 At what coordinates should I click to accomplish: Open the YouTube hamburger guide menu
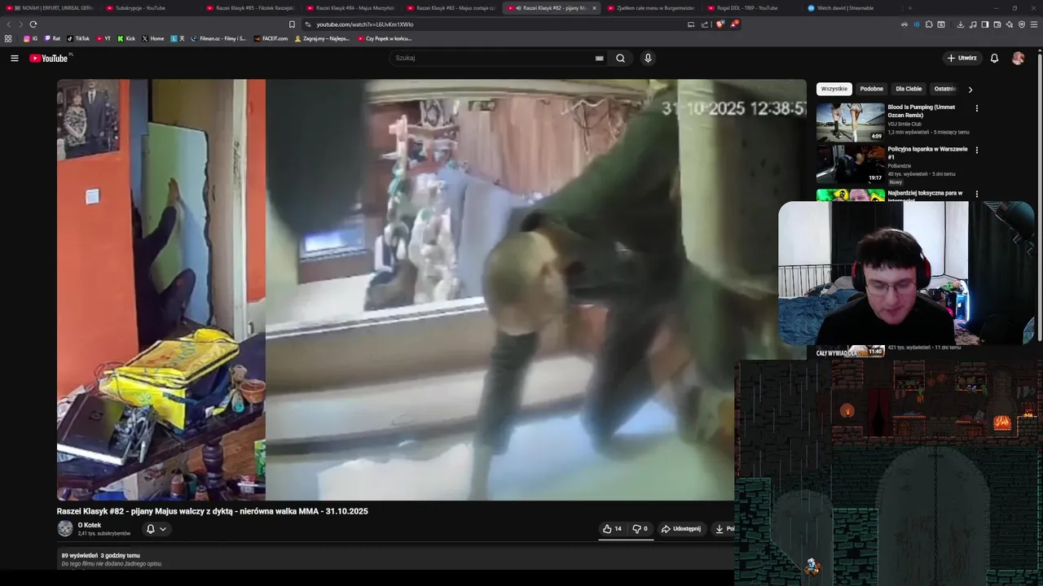click(14, 58)
